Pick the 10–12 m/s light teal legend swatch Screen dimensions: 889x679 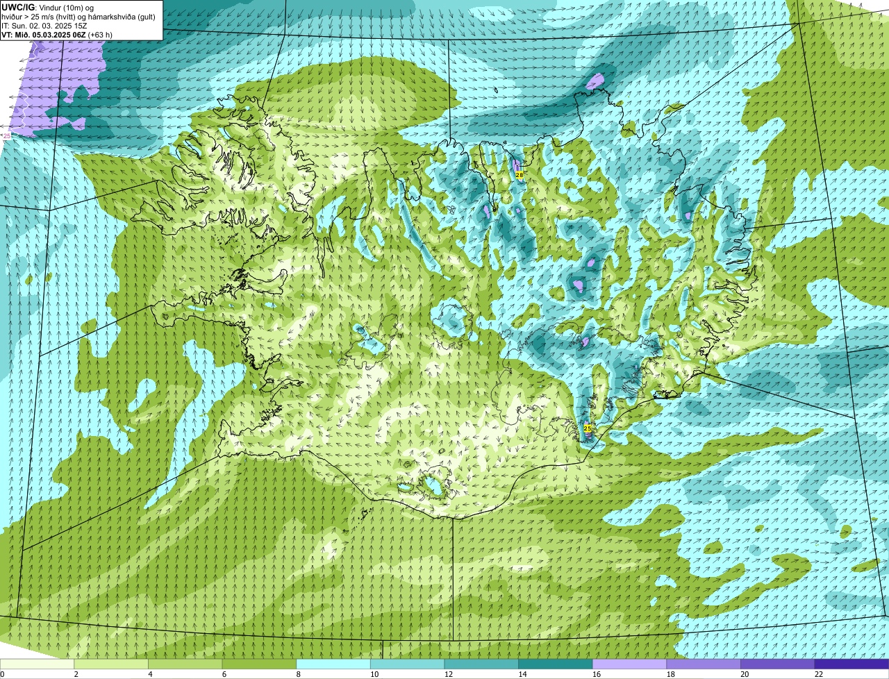(x=407, y=664)
